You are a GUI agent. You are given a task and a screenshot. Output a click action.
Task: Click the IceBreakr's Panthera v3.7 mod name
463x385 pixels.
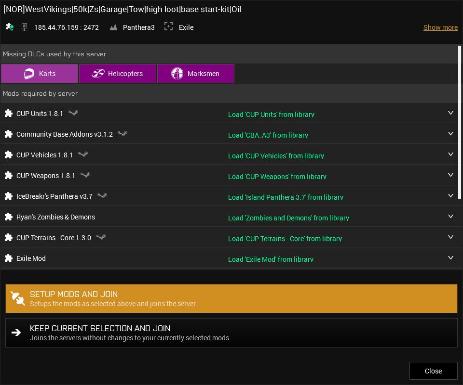click(54, 196)
